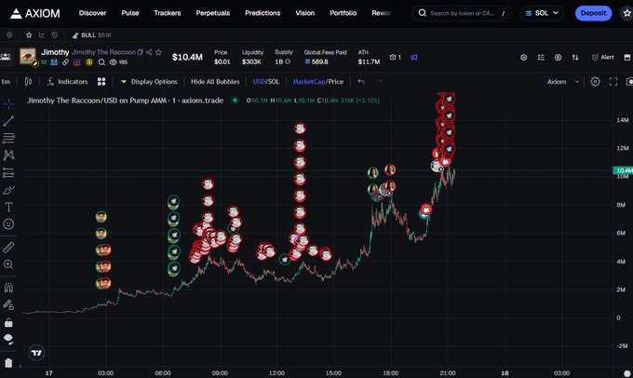
Task: Open the gear settings in watchlist bar
Action: pos(9,35)
